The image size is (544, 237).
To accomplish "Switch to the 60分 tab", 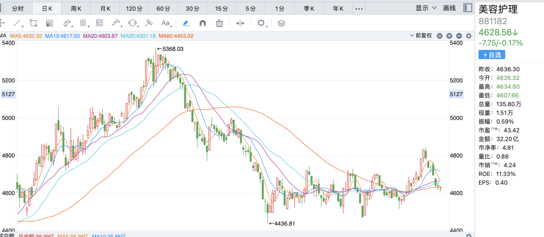I will [x=163, y=9].
